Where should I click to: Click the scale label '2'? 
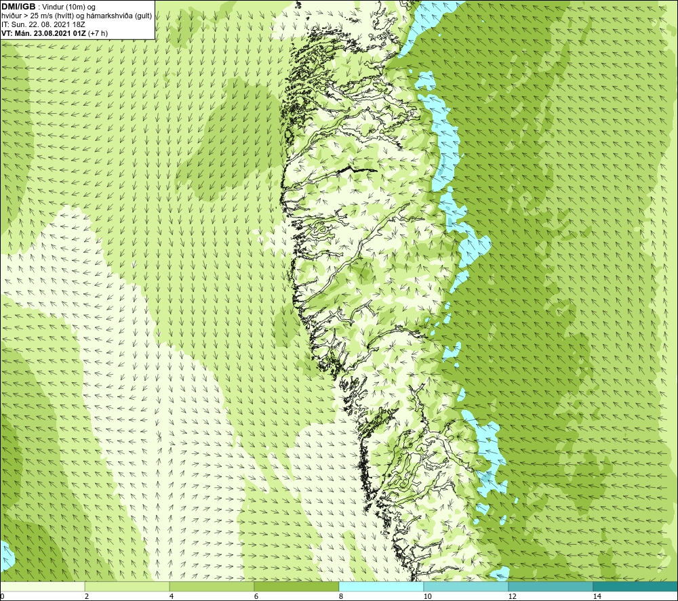(87, 597)
